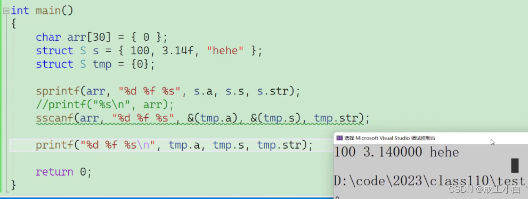This screenshot has width=528, height=199.
Task: Click the 'int main()' declaration line
Action: coord(42,11)
